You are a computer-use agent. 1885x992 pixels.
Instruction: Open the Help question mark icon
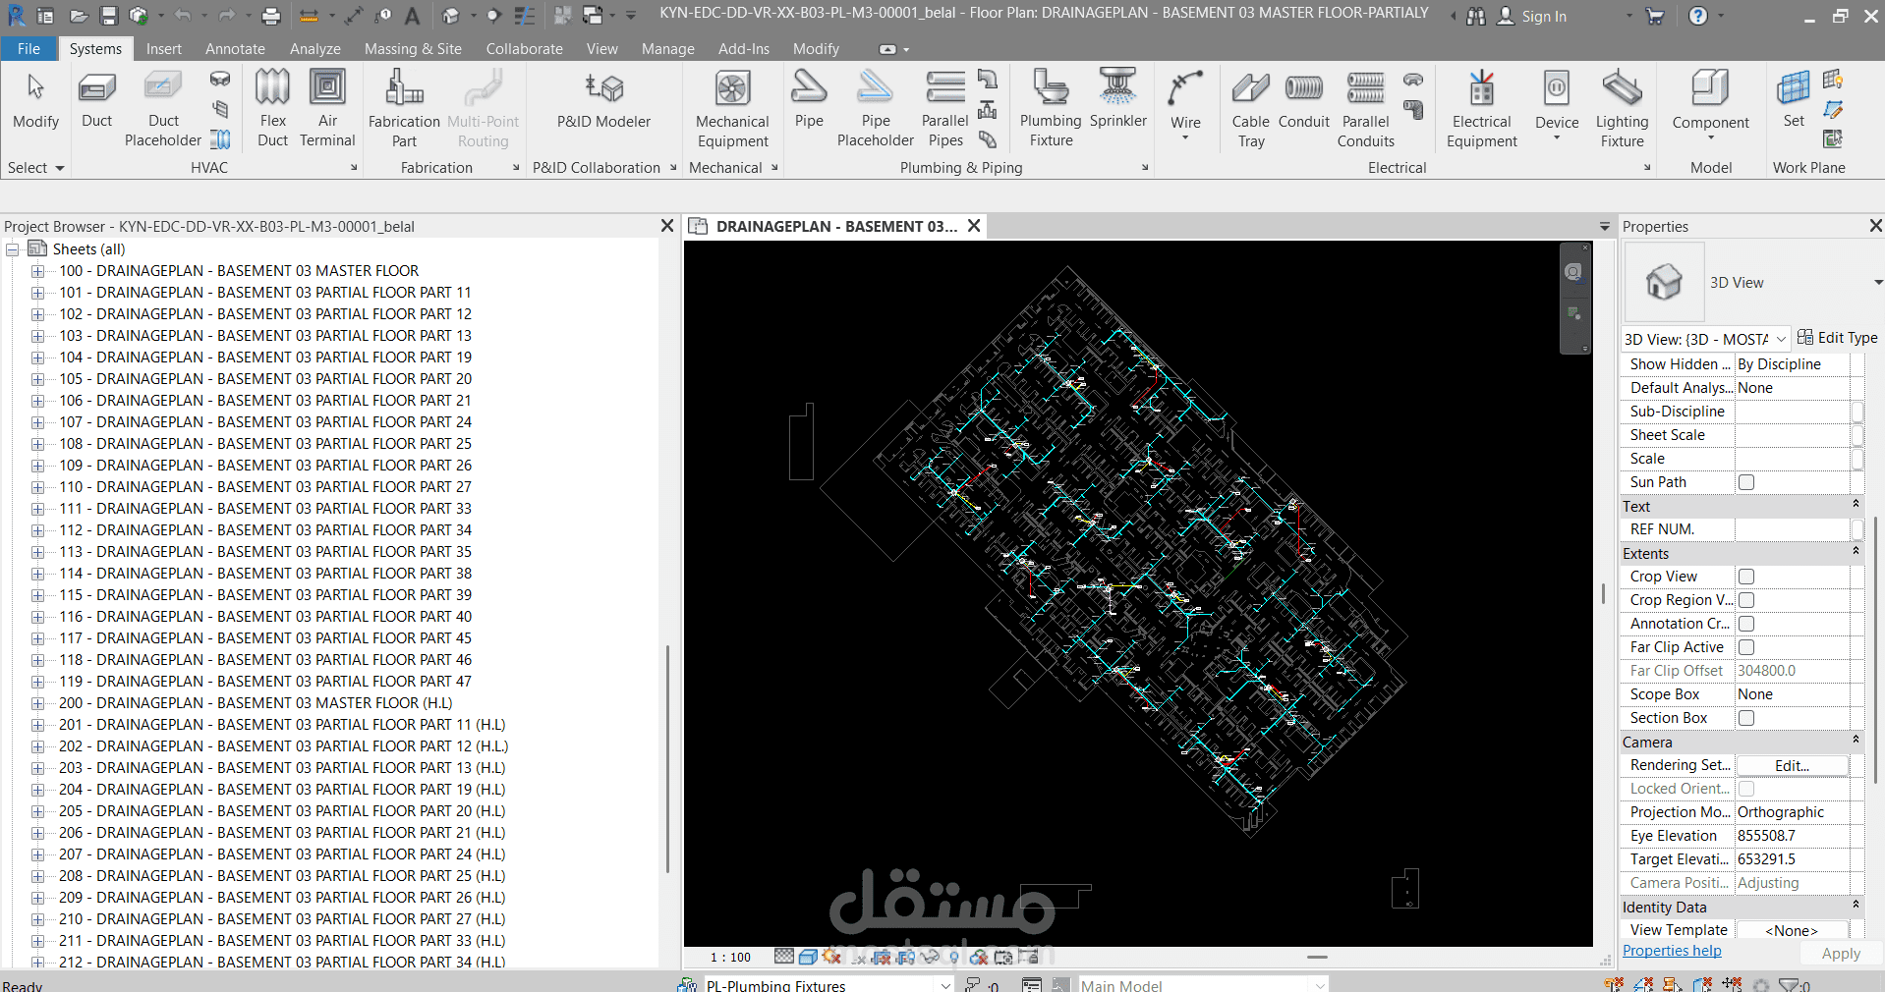pyautogui.click(x=1697, y=16)
